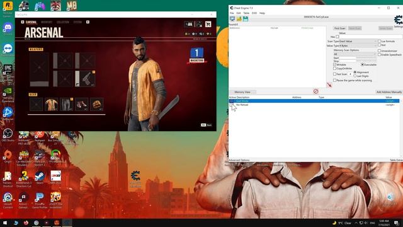
Task: Enable the Lua formula checkbox
Action: [379, 41]
